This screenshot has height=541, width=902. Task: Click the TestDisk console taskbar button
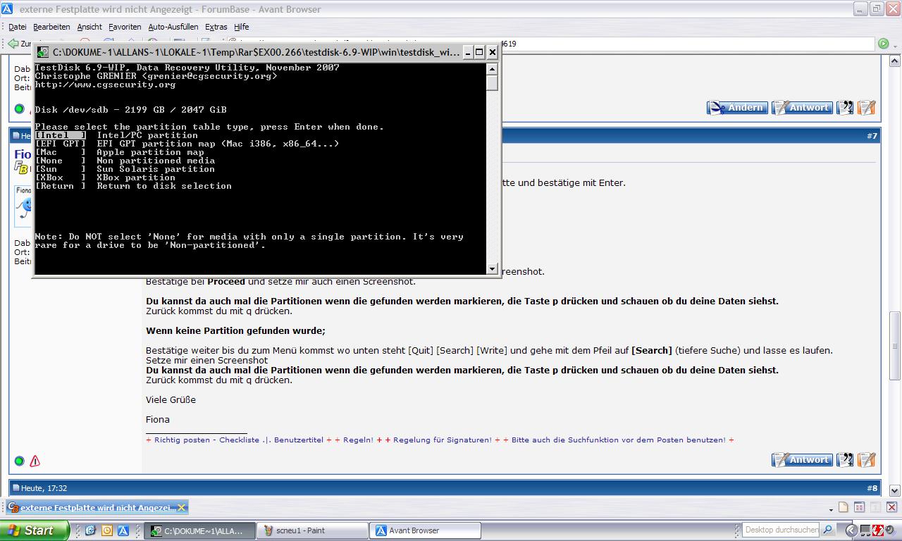(x=199, y=530)
